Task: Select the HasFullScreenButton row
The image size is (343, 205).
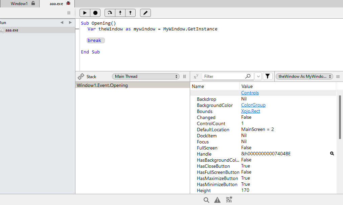Action: coord(263,172)
